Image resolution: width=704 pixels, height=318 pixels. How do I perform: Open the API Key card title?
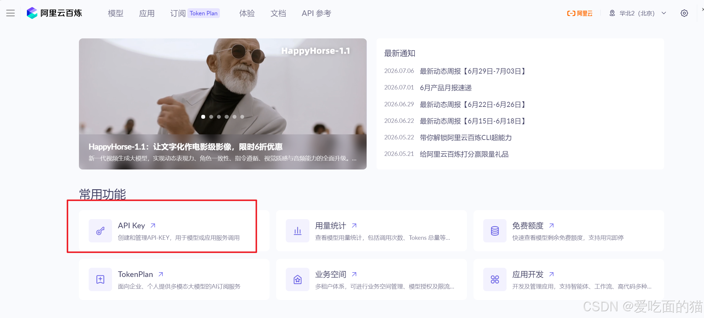pos(131,226)
